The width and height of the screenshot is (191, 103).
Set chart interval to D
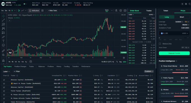coord(12,11)
